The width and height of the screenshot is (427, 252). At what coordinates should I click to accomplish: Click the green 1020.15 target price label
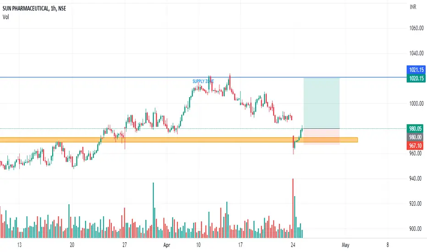coord(416,79)
